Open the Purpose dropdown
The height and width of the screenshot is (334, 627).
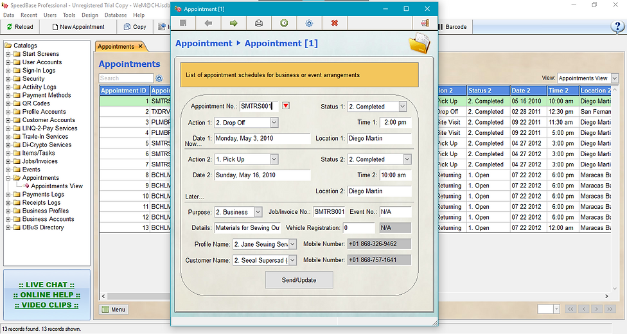tap(258, 212)
